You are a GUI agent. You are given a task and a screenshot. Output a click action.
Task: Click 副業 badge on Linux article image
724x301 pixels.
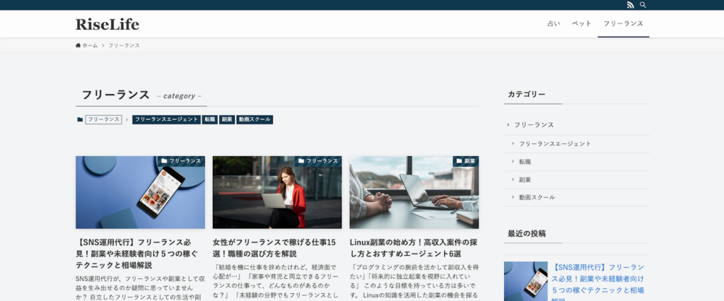pyautogui.click(x=466, y=161)
